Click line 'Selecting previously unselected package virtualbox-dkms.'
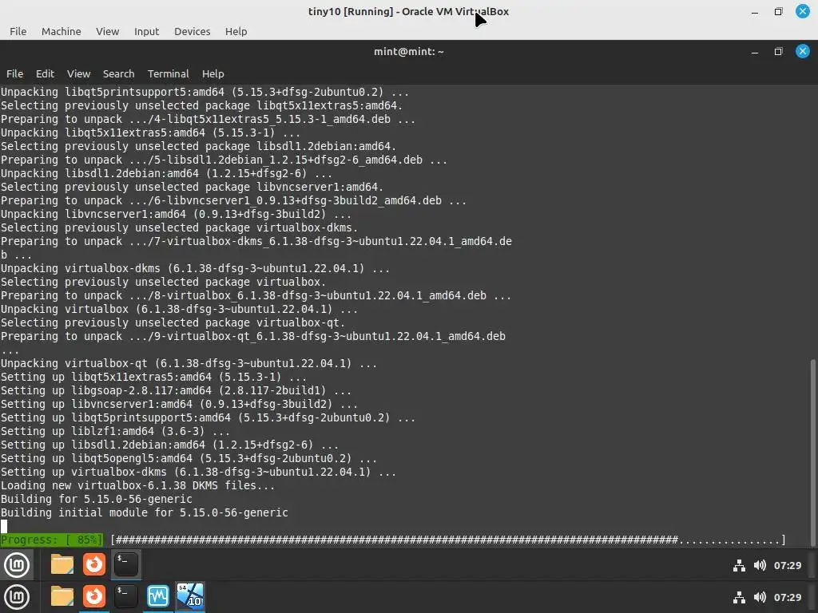 (180, 227)
